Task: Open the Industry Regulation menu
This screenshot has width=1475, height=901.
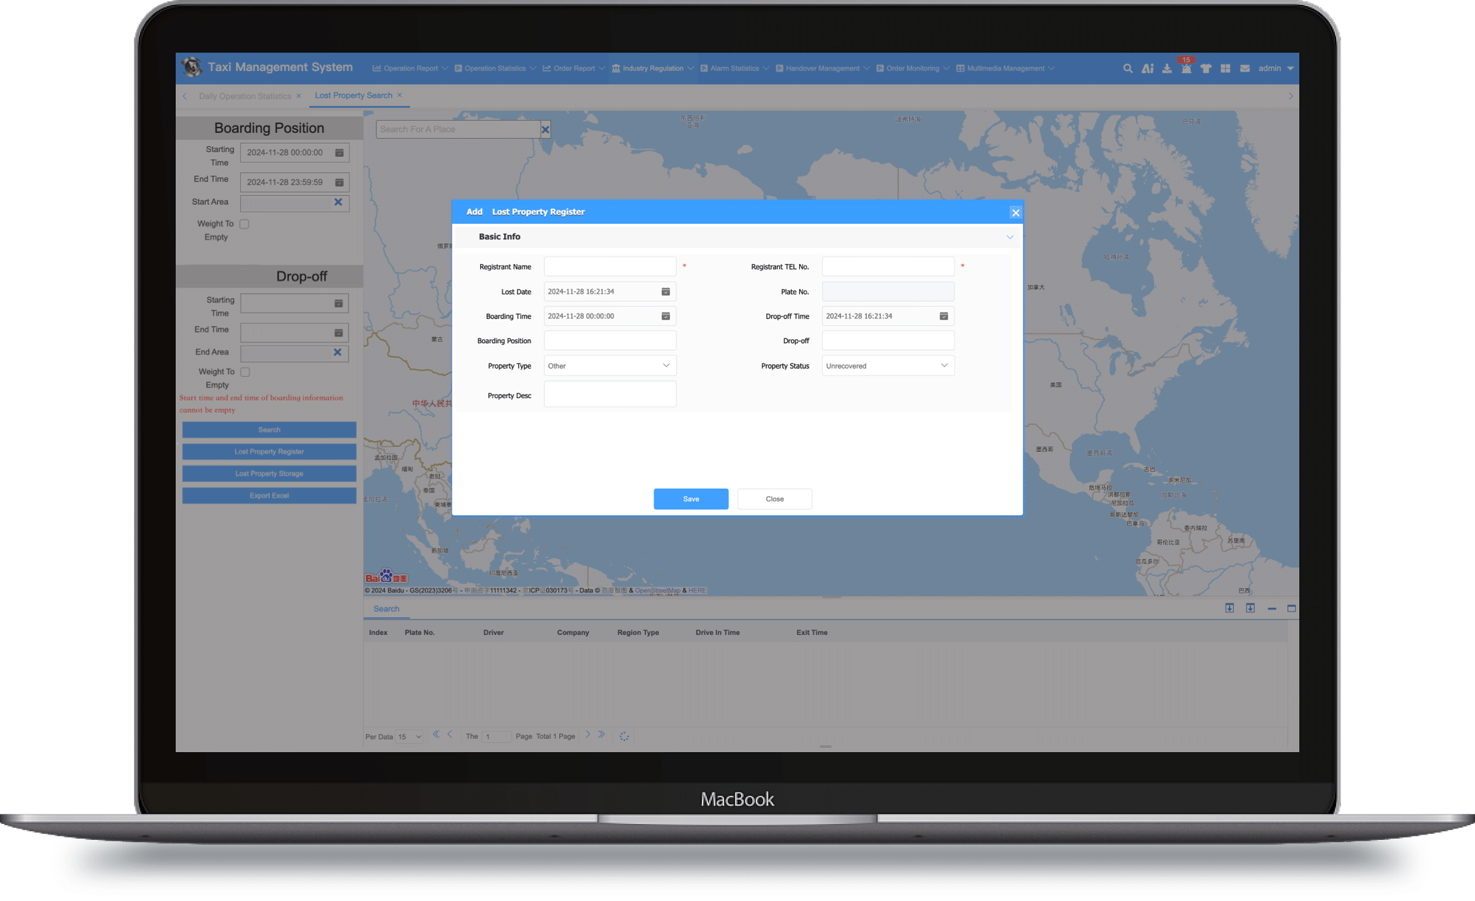Action: [652, 68]
